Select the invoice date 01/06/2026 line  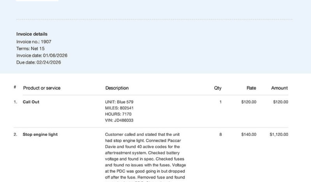pyautogui.click(x=42, y=55)
